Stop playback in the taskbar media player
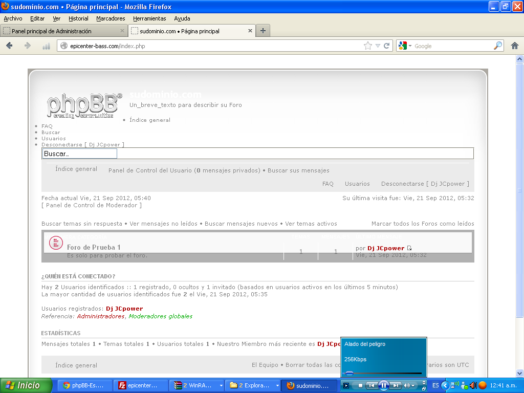Image resolution: width=524 pixels, height=393 pixels. 360,385
